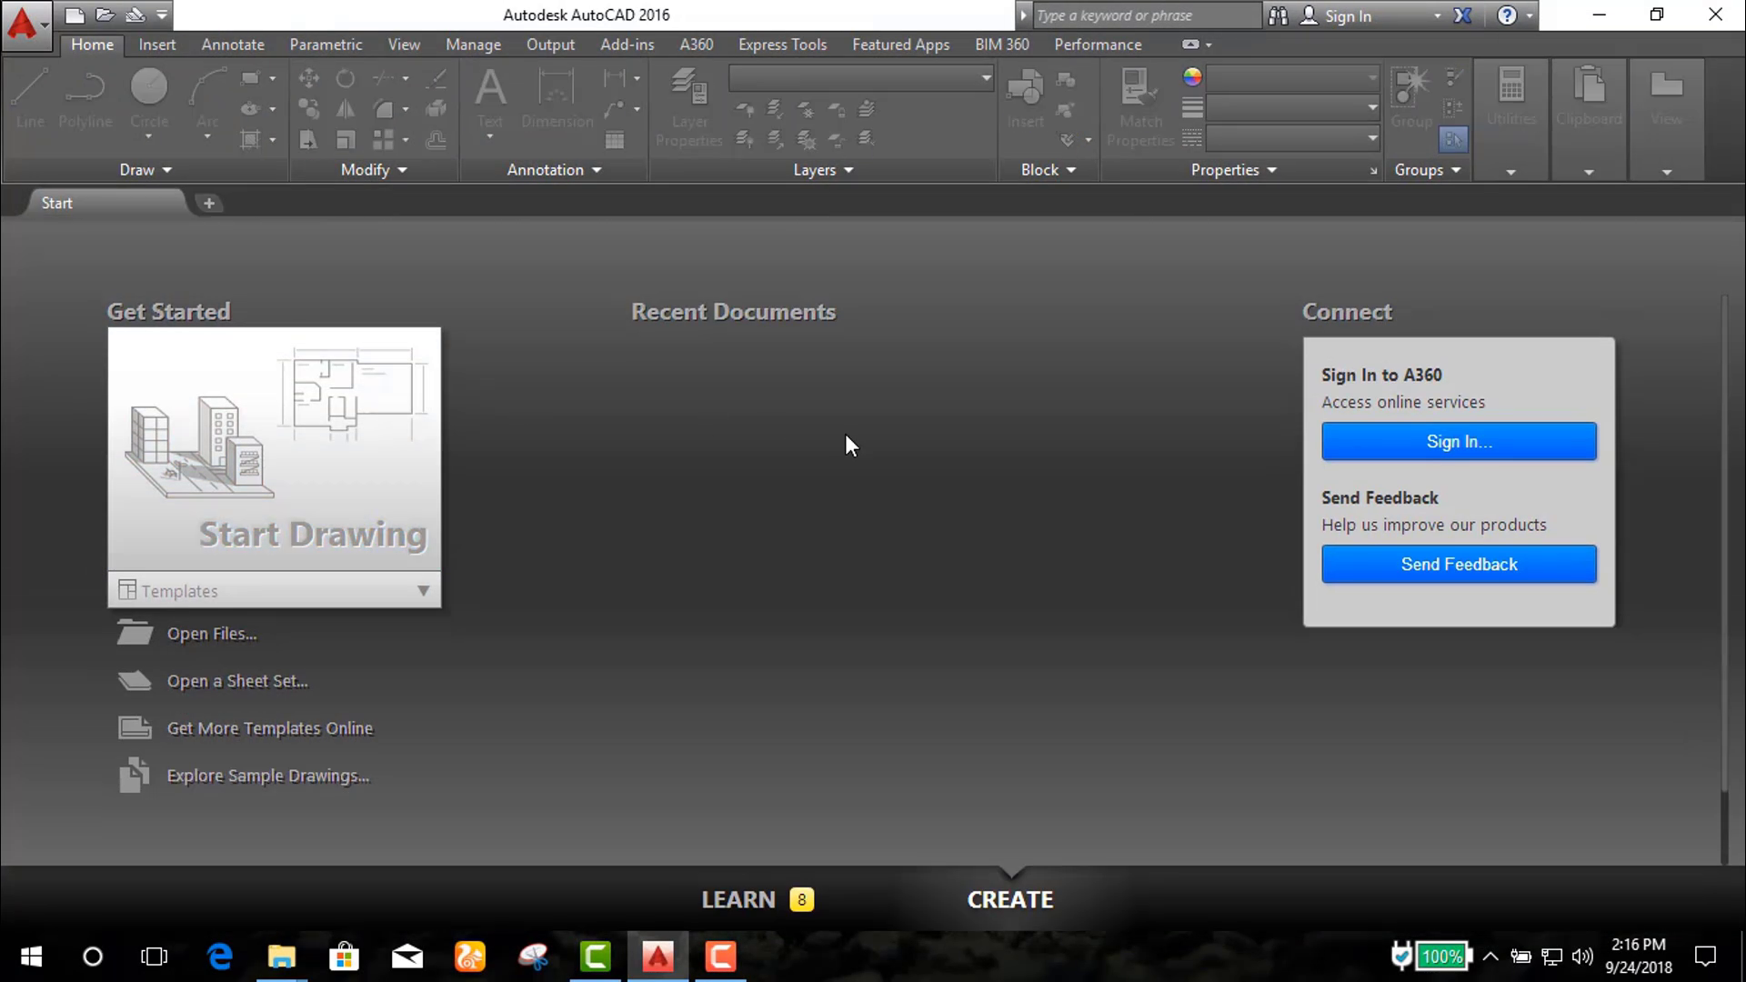Expand the Templates dropdown
The width and height of the screenshot is (1746, 982).
pyautogui.click(x=423, y=591)
